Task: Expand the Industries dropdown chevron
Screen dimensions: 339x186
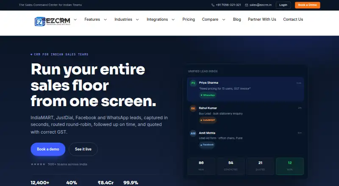Action: click(x=137, y=19)
